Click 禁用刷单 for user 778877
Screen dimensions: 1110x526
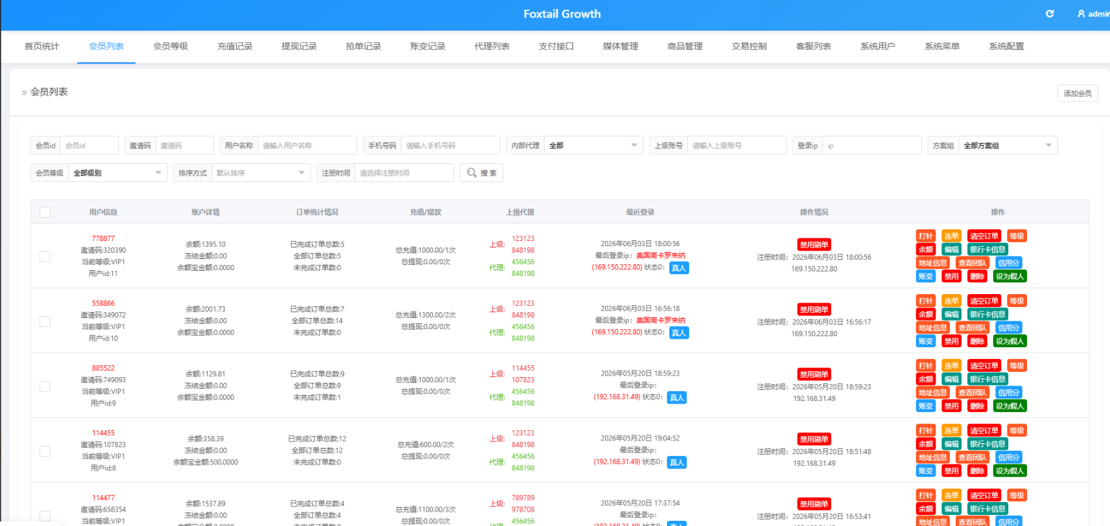coord(814,245)
